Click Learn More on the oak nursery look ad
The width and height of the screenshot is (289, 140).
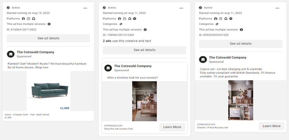point(172,127)
